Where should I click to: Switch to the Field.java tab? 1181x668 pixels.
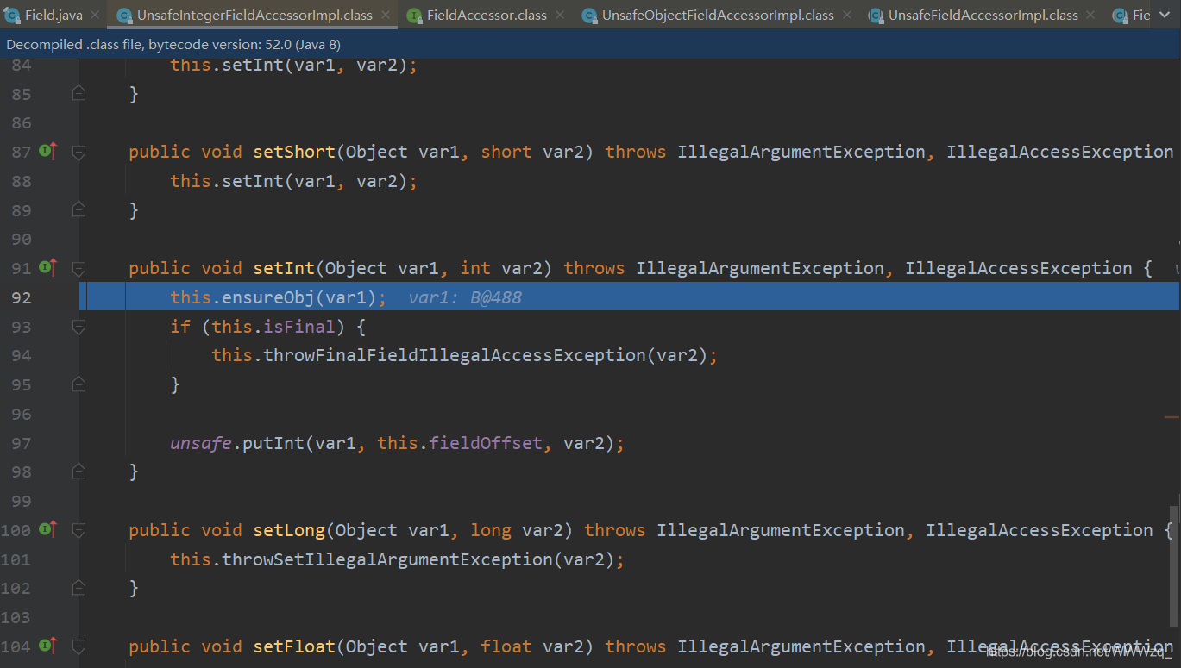(x=53, y=15)
